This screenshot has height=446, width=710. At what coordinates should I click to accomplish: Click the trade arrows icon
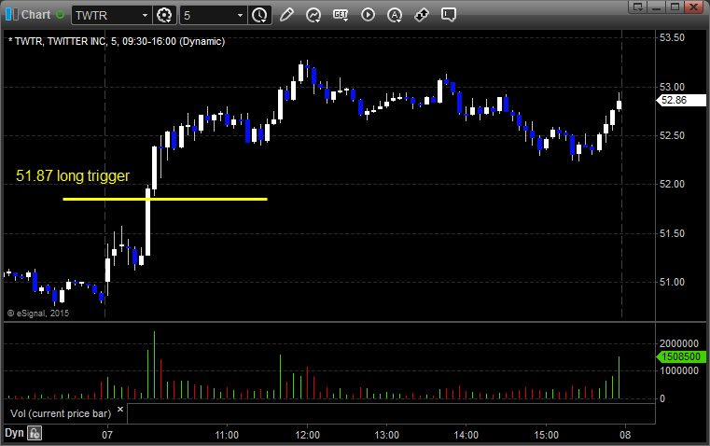[422, 15]
